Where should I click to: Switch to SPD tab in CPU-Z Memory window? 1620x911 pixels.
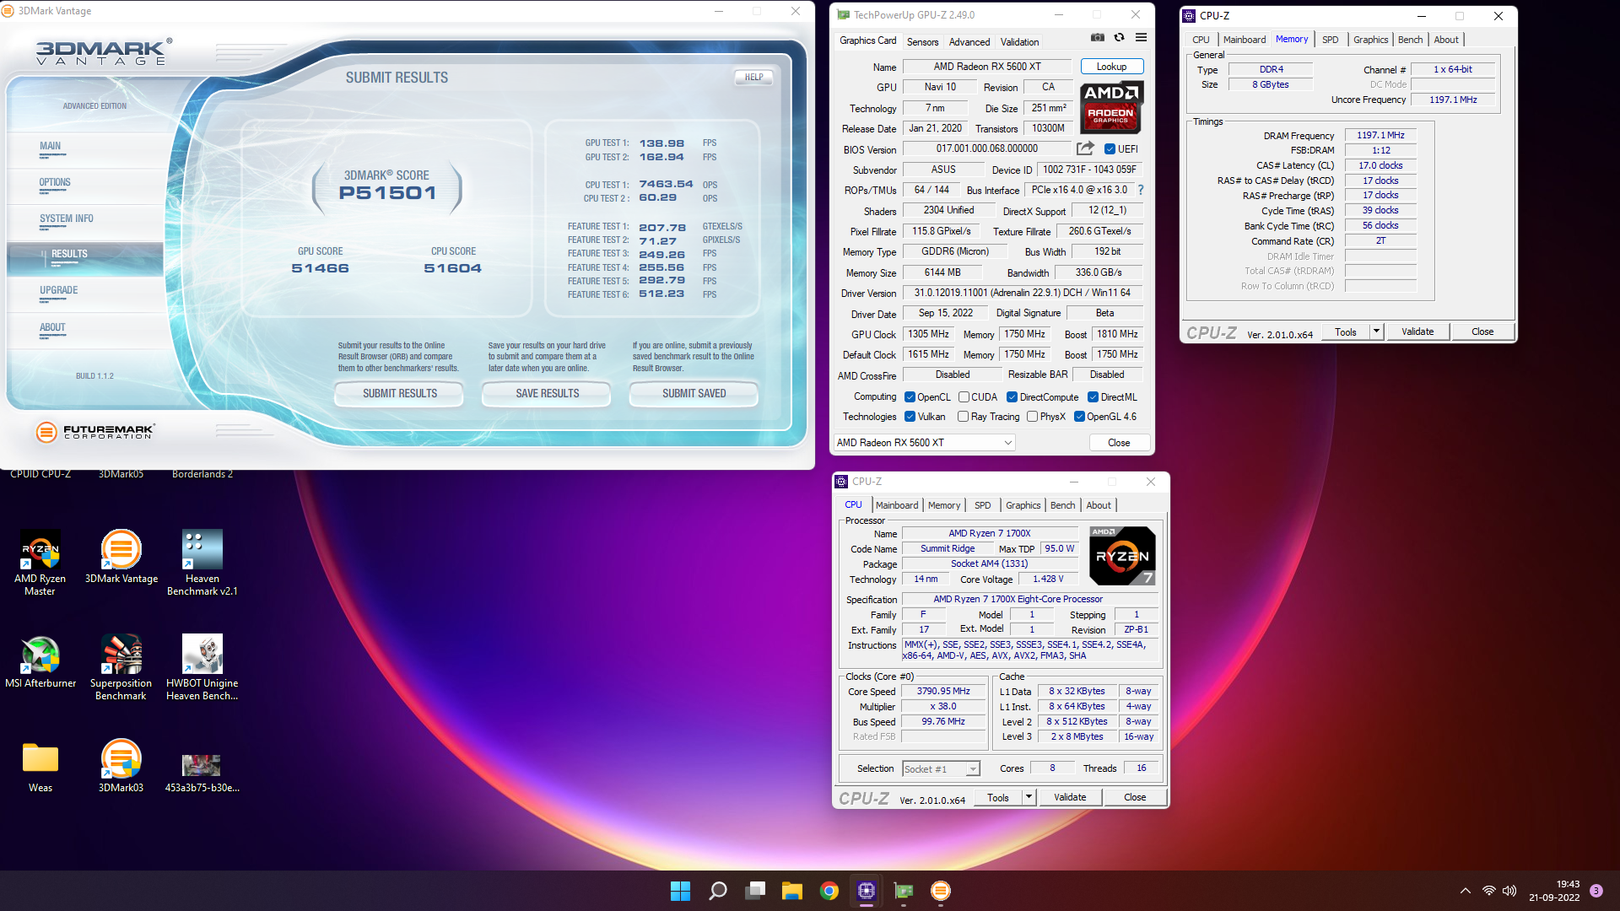pos(1330,40)
